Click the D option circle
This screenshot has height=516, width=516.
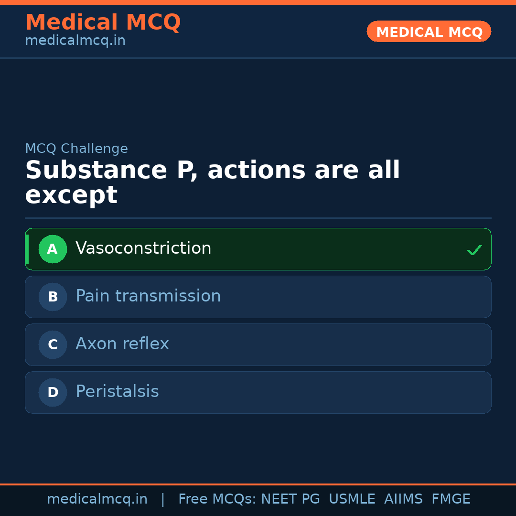coord(53,392)
